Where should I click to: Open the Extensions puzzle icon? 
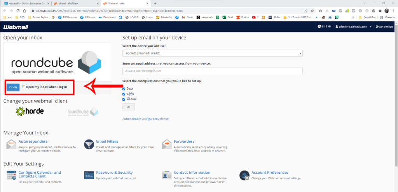pyautogui.click(x=380, y=11)
